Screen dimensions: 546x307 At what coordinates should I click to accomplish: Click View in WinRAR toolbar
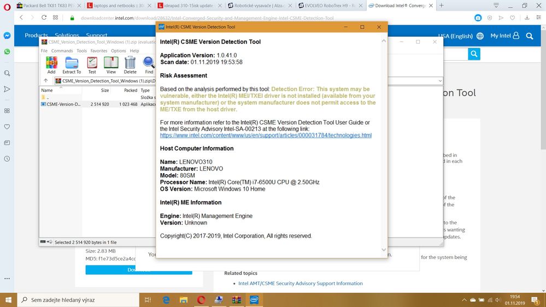tap(111, 65)
